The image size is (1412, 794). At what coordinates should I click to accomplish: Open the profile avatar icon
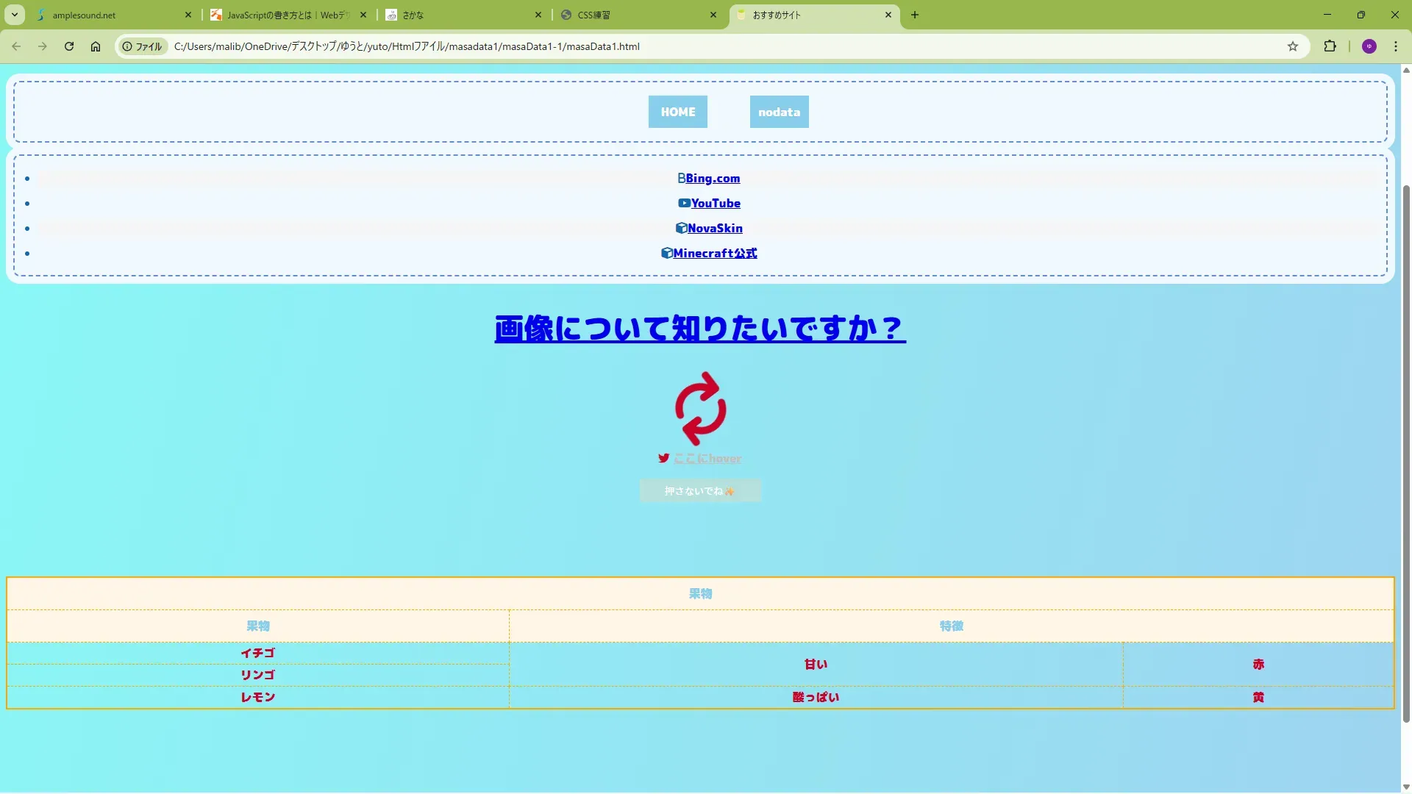pos(1369,46)
